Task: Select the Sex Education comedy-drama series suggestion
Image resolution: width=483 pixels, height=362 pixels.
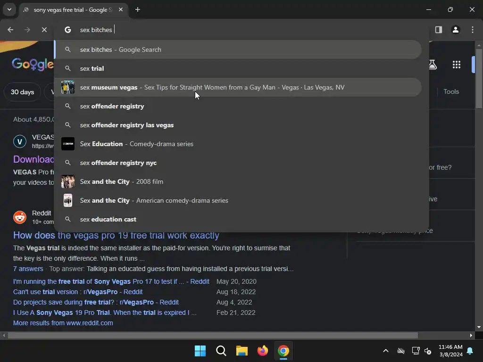Action: click(238, 144)
